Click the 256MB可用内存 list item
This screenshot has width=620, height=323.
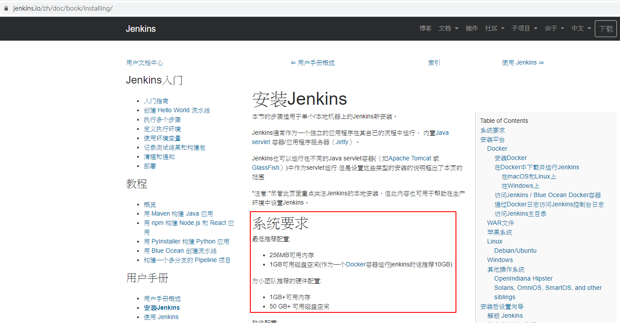click(292, 255)
